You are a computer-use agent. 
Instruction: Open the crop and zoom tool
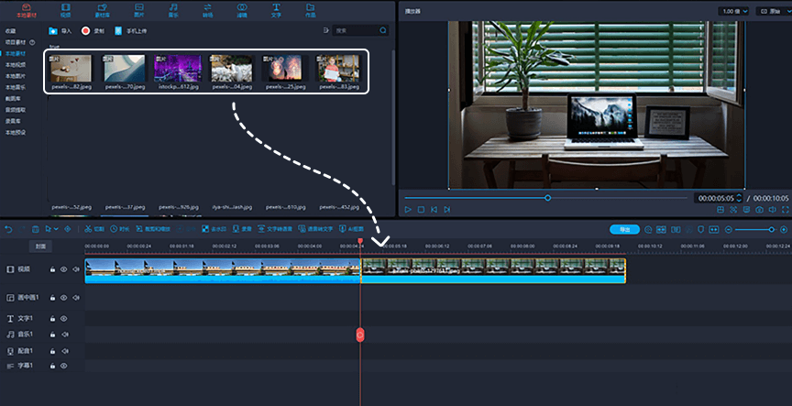coord(153,229)
